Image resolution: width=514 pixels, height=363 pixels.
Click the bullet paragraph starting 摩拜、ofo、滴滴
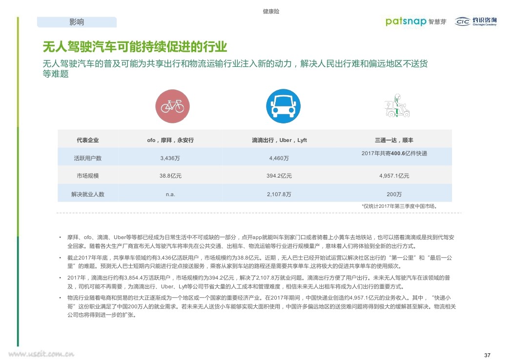[261, 242]
